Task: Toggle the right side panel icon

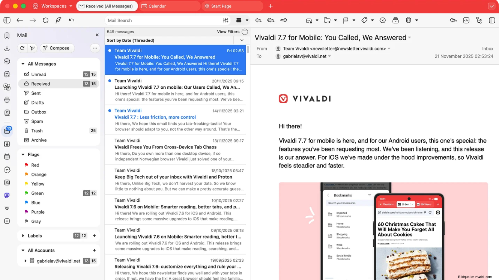Action: point(492,20)
